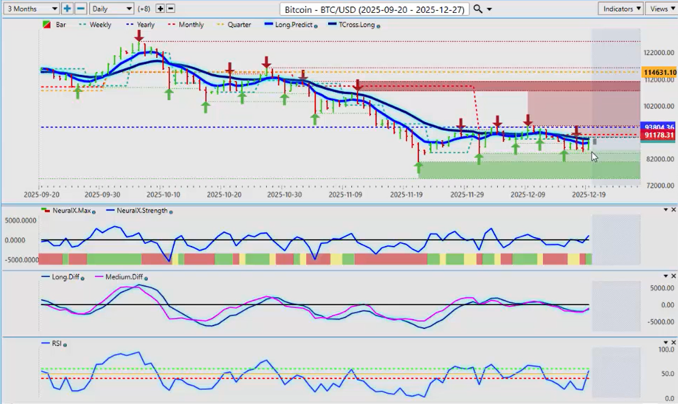The height and width of the screenshot is (404, 678).
Task: Open the Daily interval dropdown
Action: pos(111,9)
